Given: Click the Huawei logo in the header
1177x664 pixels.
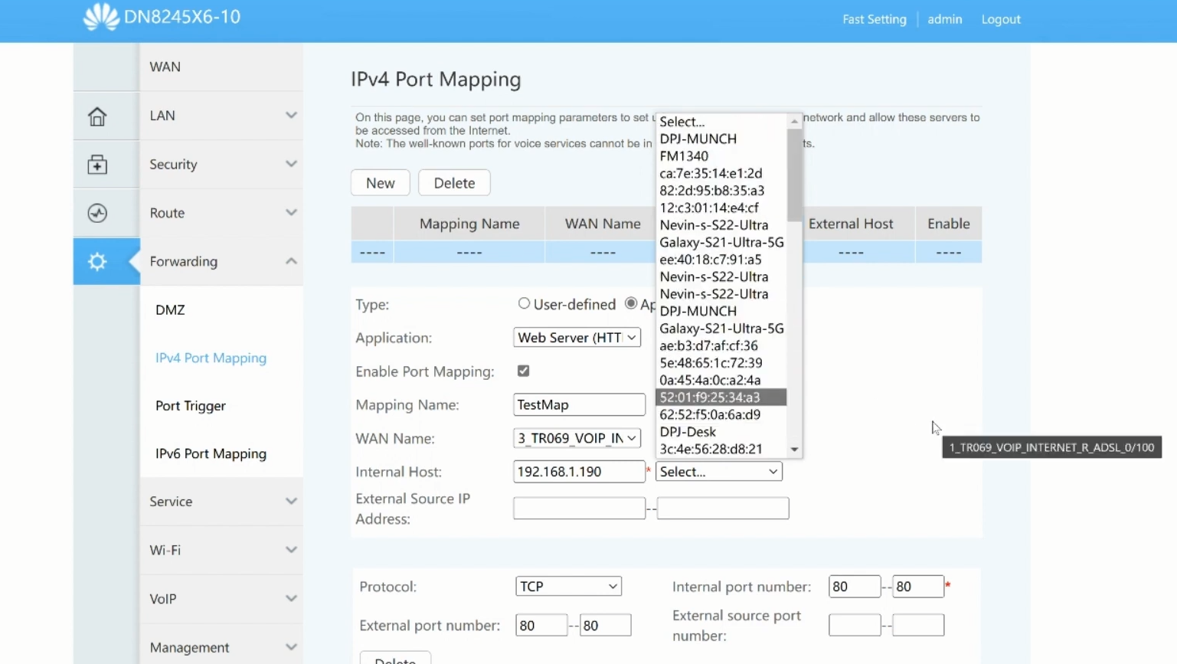Looking at the screenshot, I should coord(101,17).
